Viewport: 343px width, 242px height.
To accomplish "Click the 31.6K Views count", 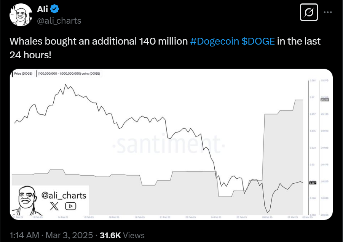I will tap(122, 235).
